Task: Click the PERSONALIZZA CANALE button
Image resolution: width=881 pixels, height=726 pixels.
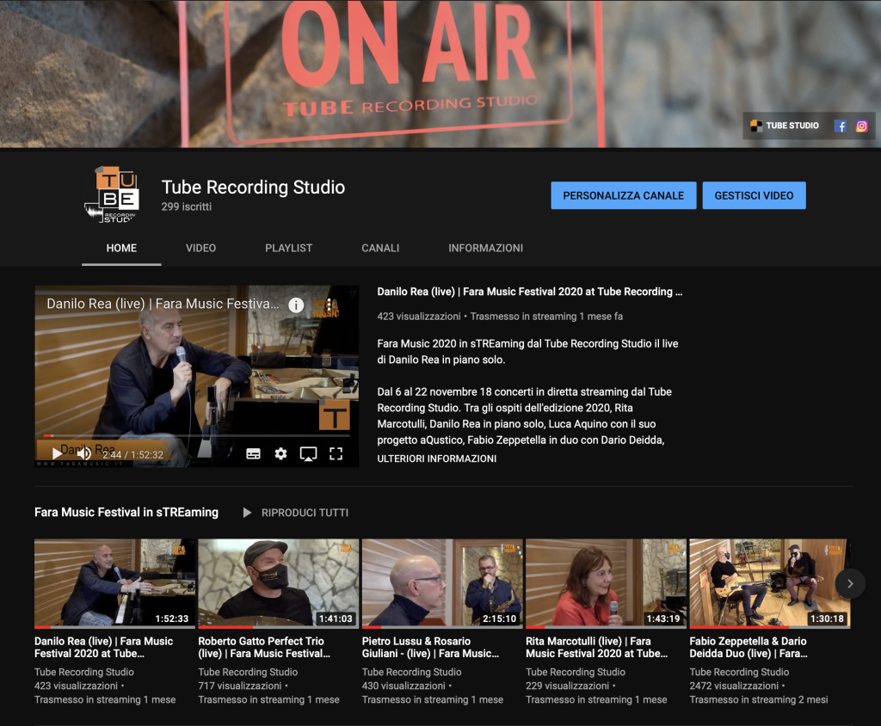Action: click(624, 195)
